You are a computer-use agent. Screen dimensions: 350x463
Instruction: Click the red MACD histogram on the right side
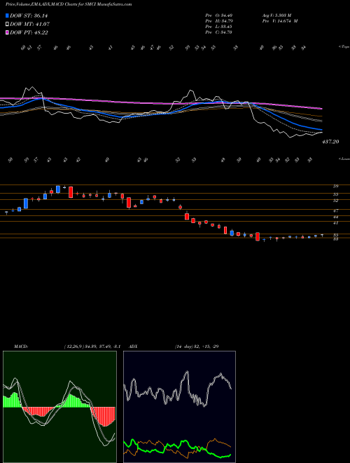103,416
